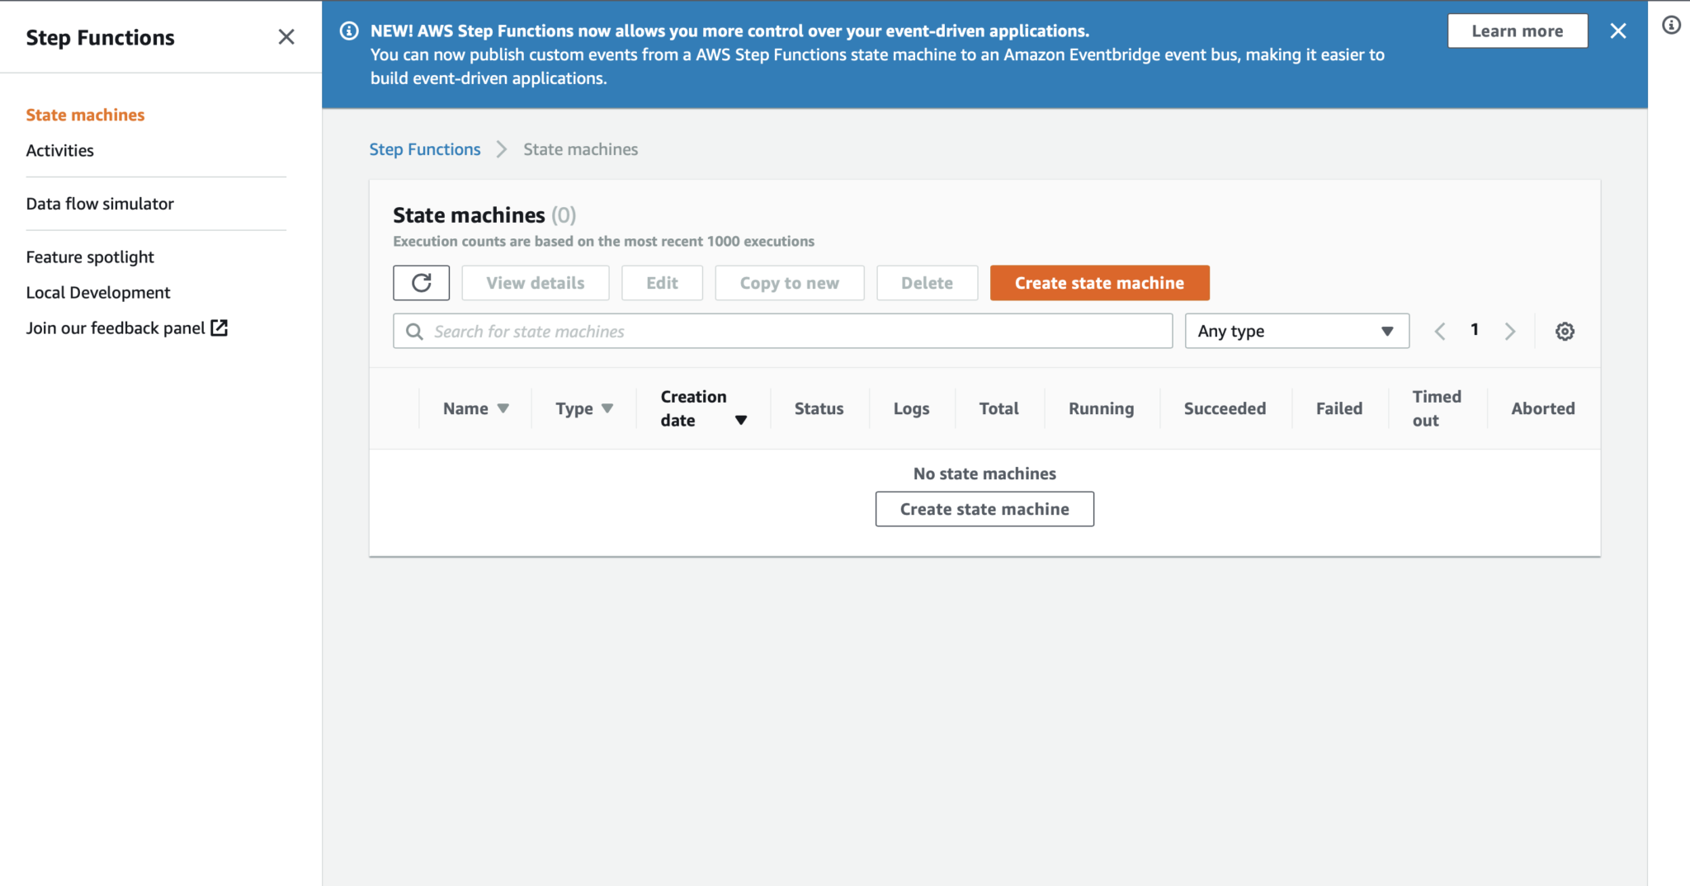This screenshot has width=1690, height=886.
Task: Open the preferences gear for table settings
Action: tap(1565, 331)
